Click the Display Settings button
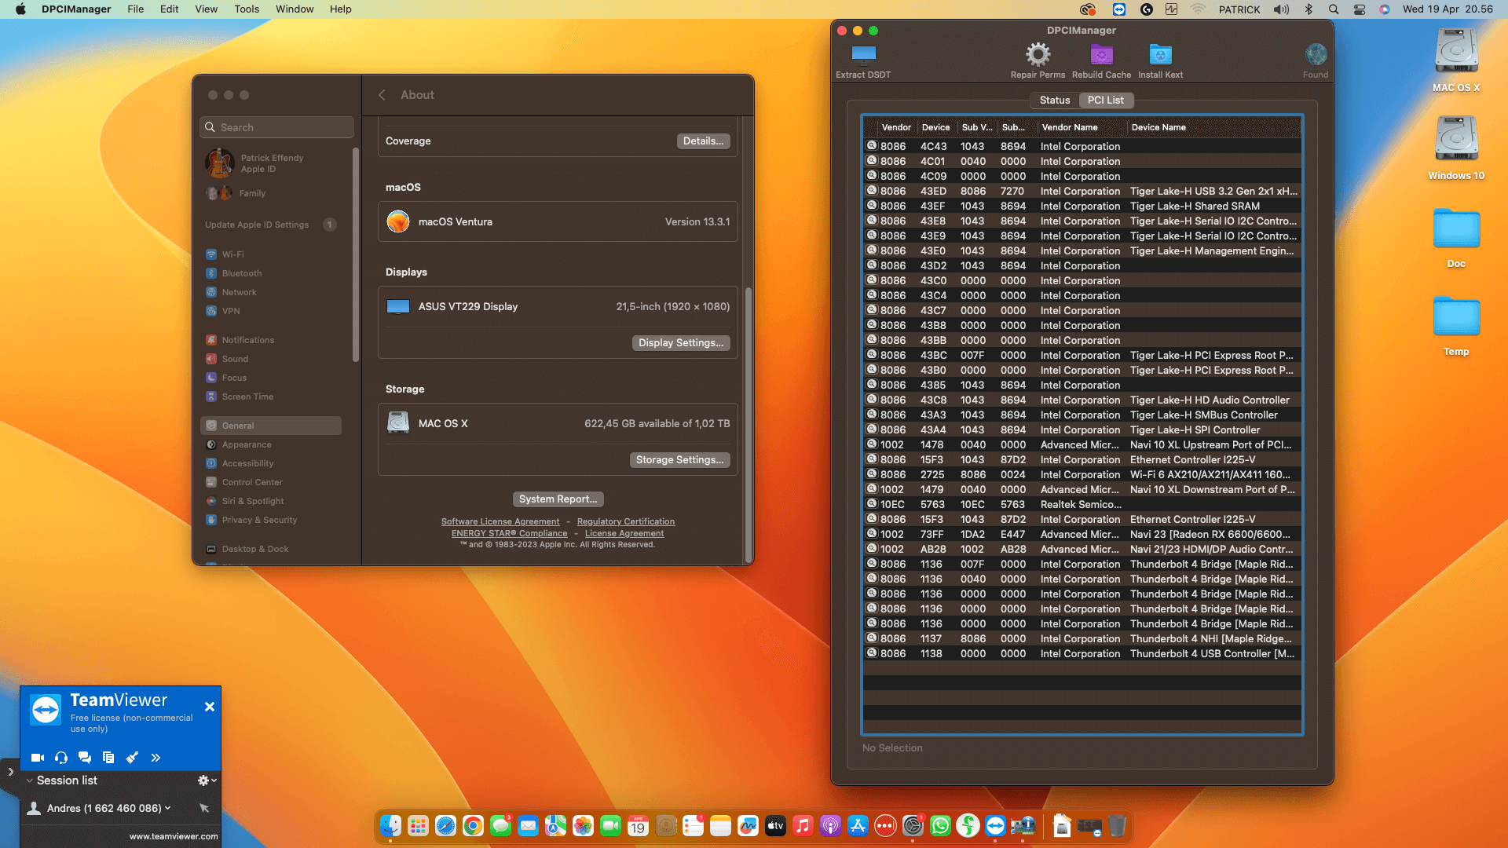The image size is (1508, 848). tap(681, 343)
